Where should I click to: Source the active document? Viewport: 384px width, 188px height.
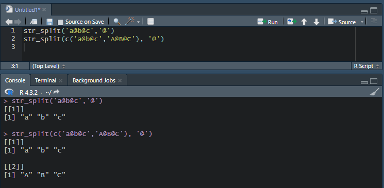click(342, 22)
